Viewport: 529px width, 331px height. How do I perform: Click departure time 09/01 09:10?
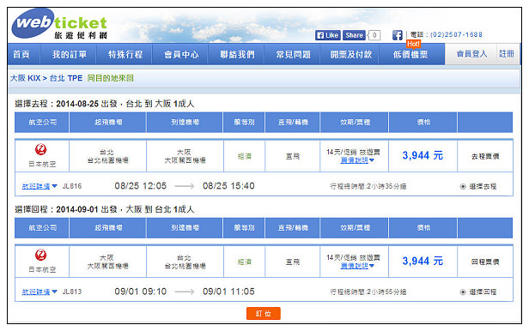tap(140, 292)
